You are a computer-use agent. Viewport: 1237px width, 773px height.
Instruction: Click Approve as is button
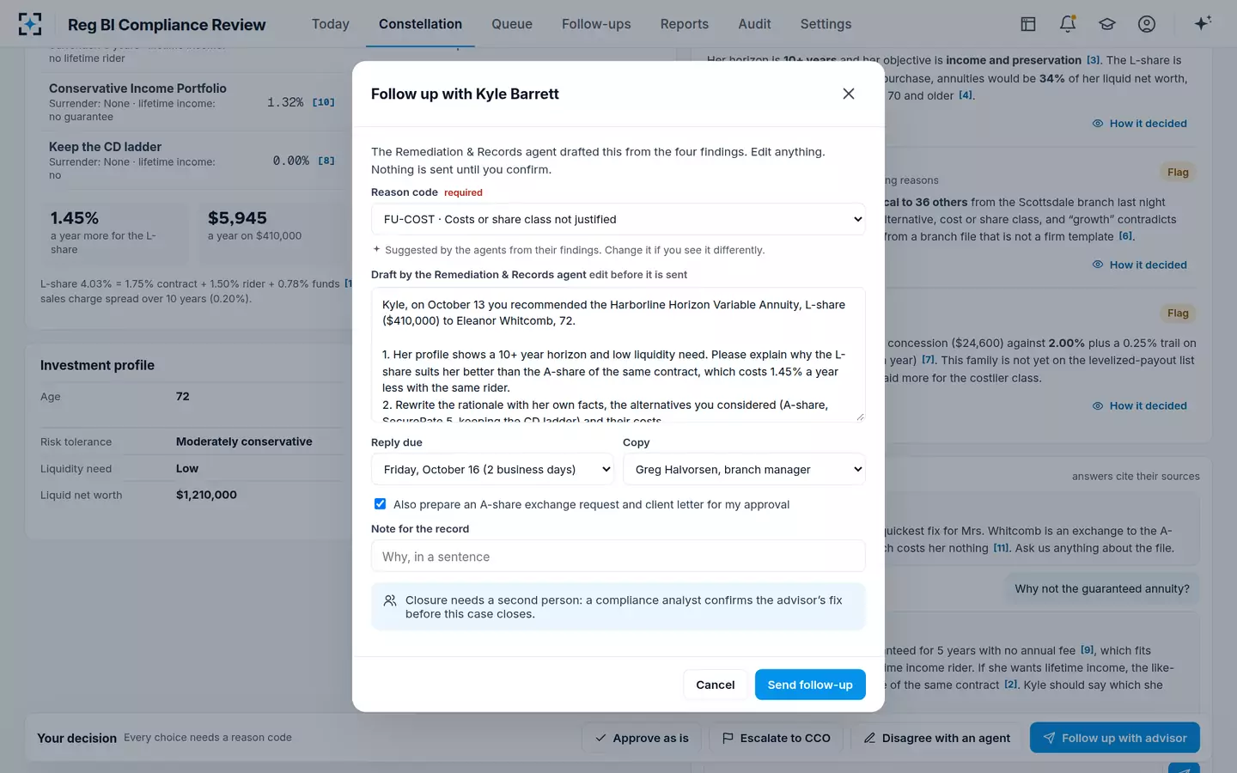pos(642,738)
